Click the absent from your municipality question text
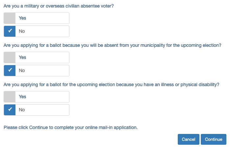 click(112, 45)
